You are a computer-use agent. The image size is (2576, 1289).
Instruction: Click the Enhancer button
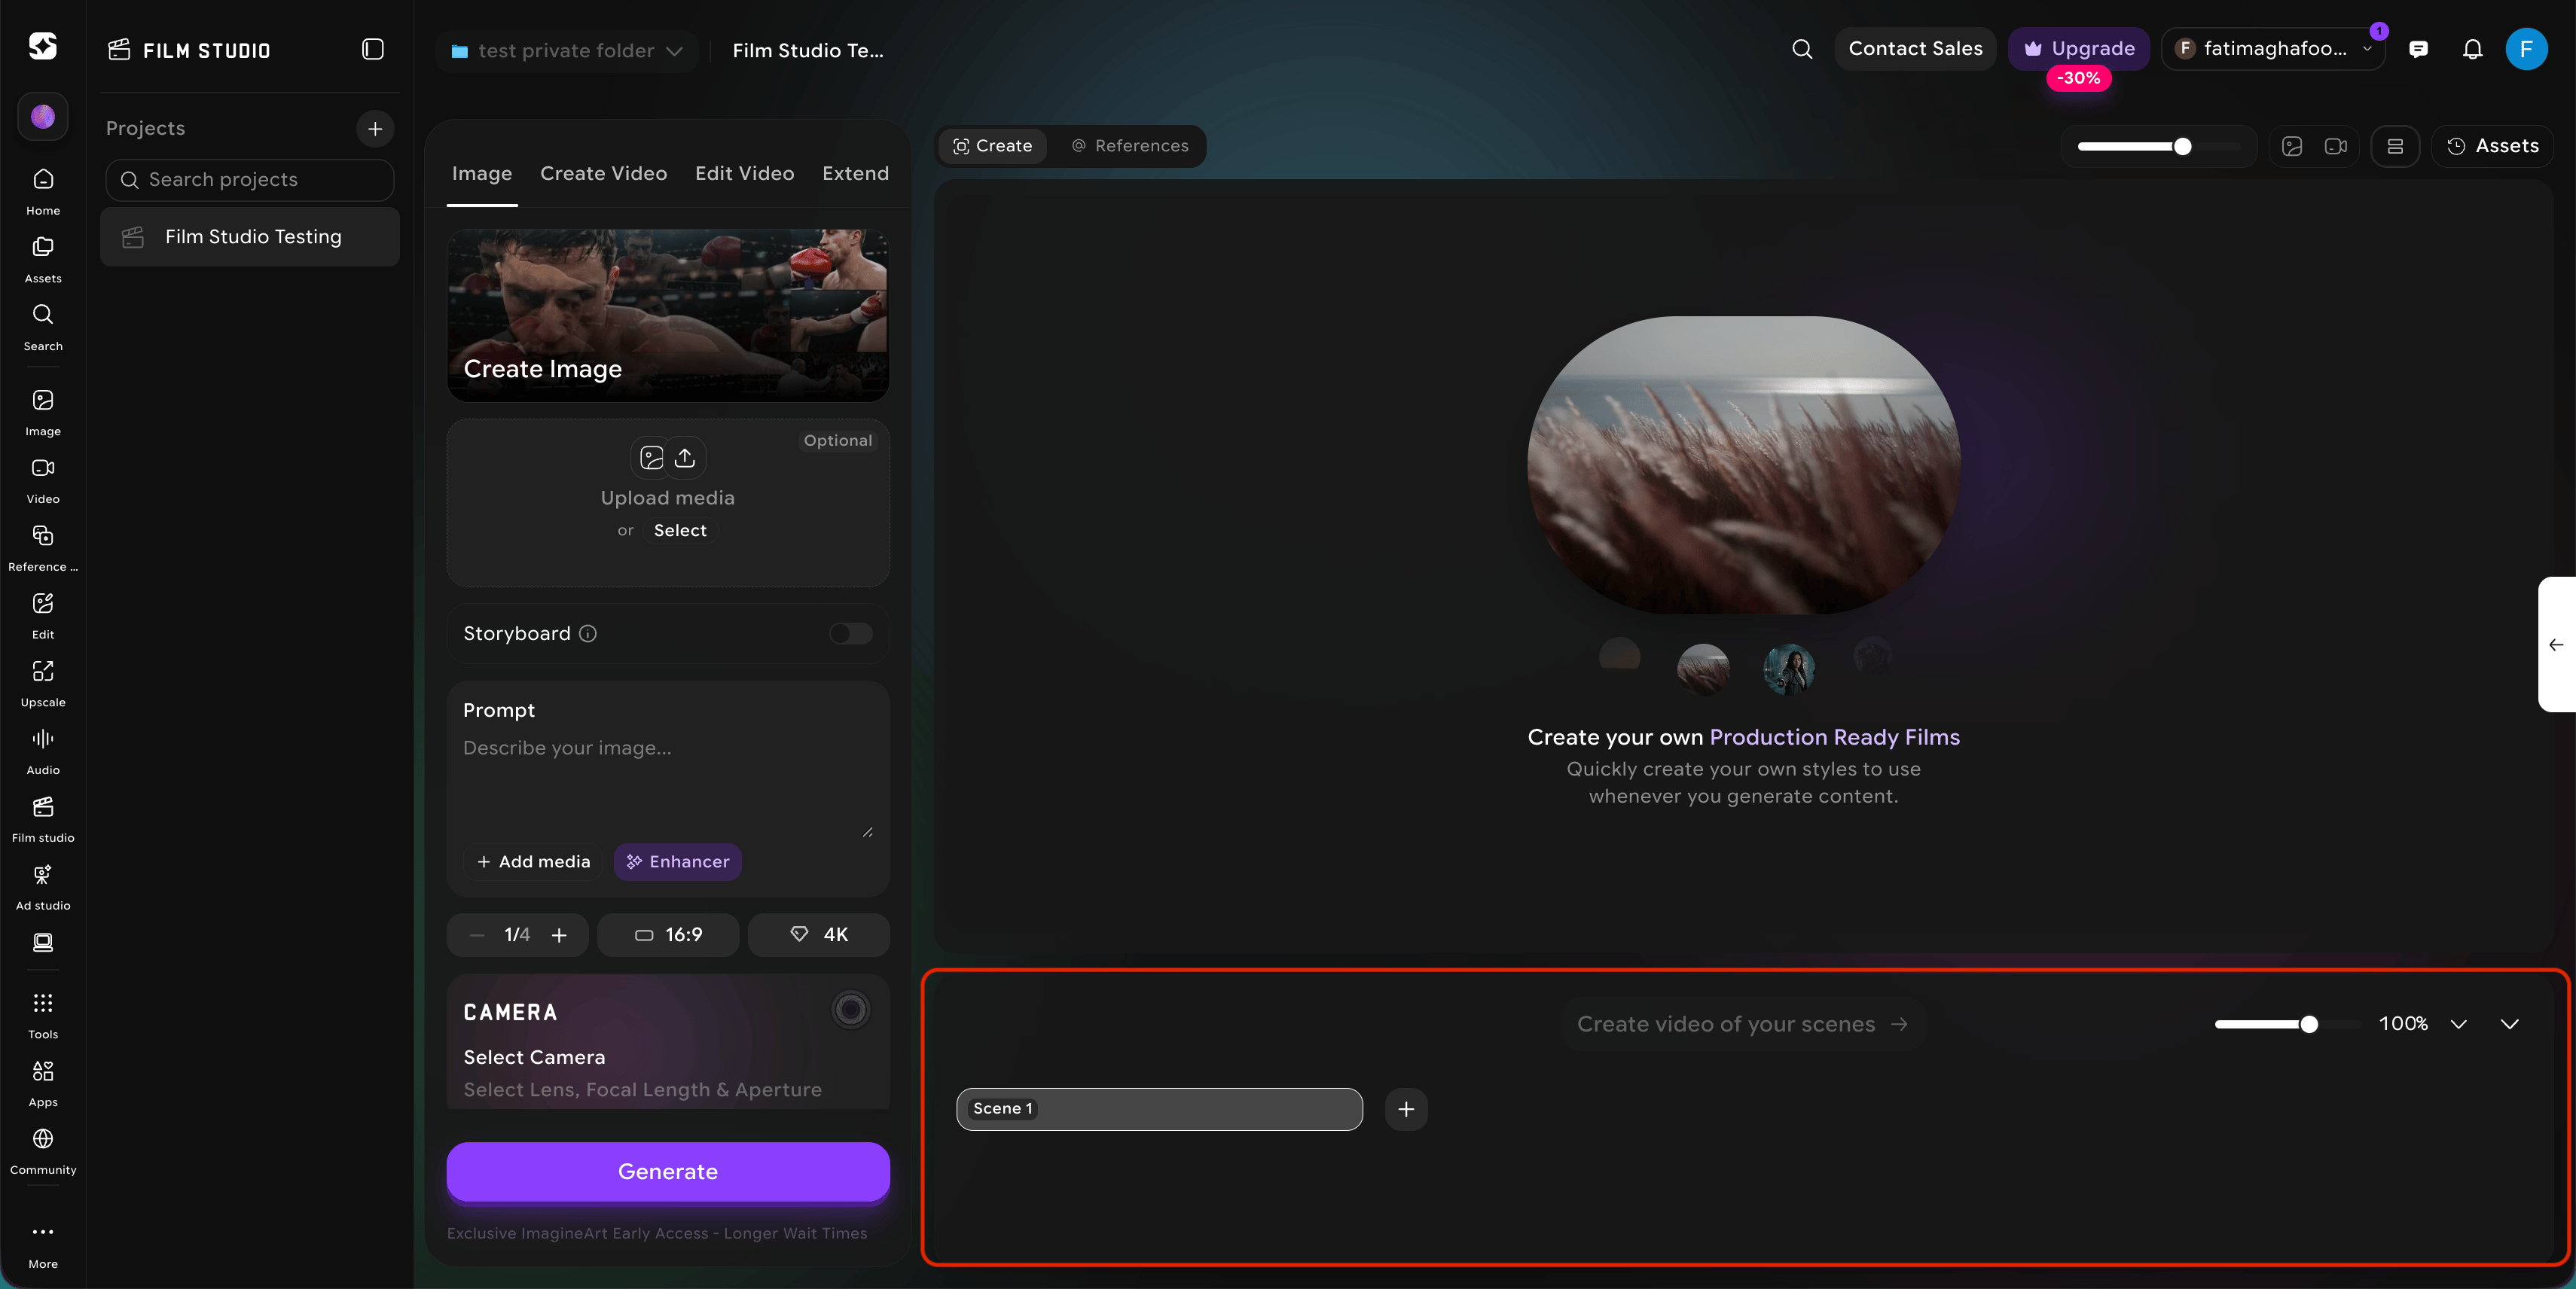pos(677,862)
